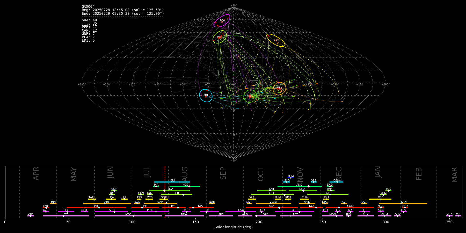Click the COM red shower bar

(350, 208)
